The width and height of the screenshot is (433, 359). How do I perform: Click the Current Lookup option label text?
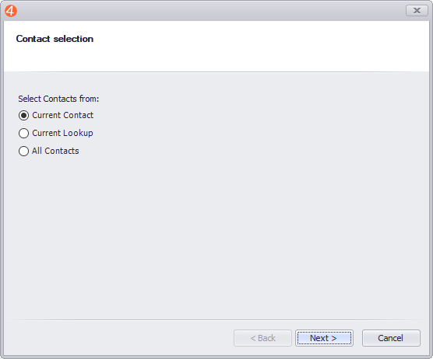62,133
